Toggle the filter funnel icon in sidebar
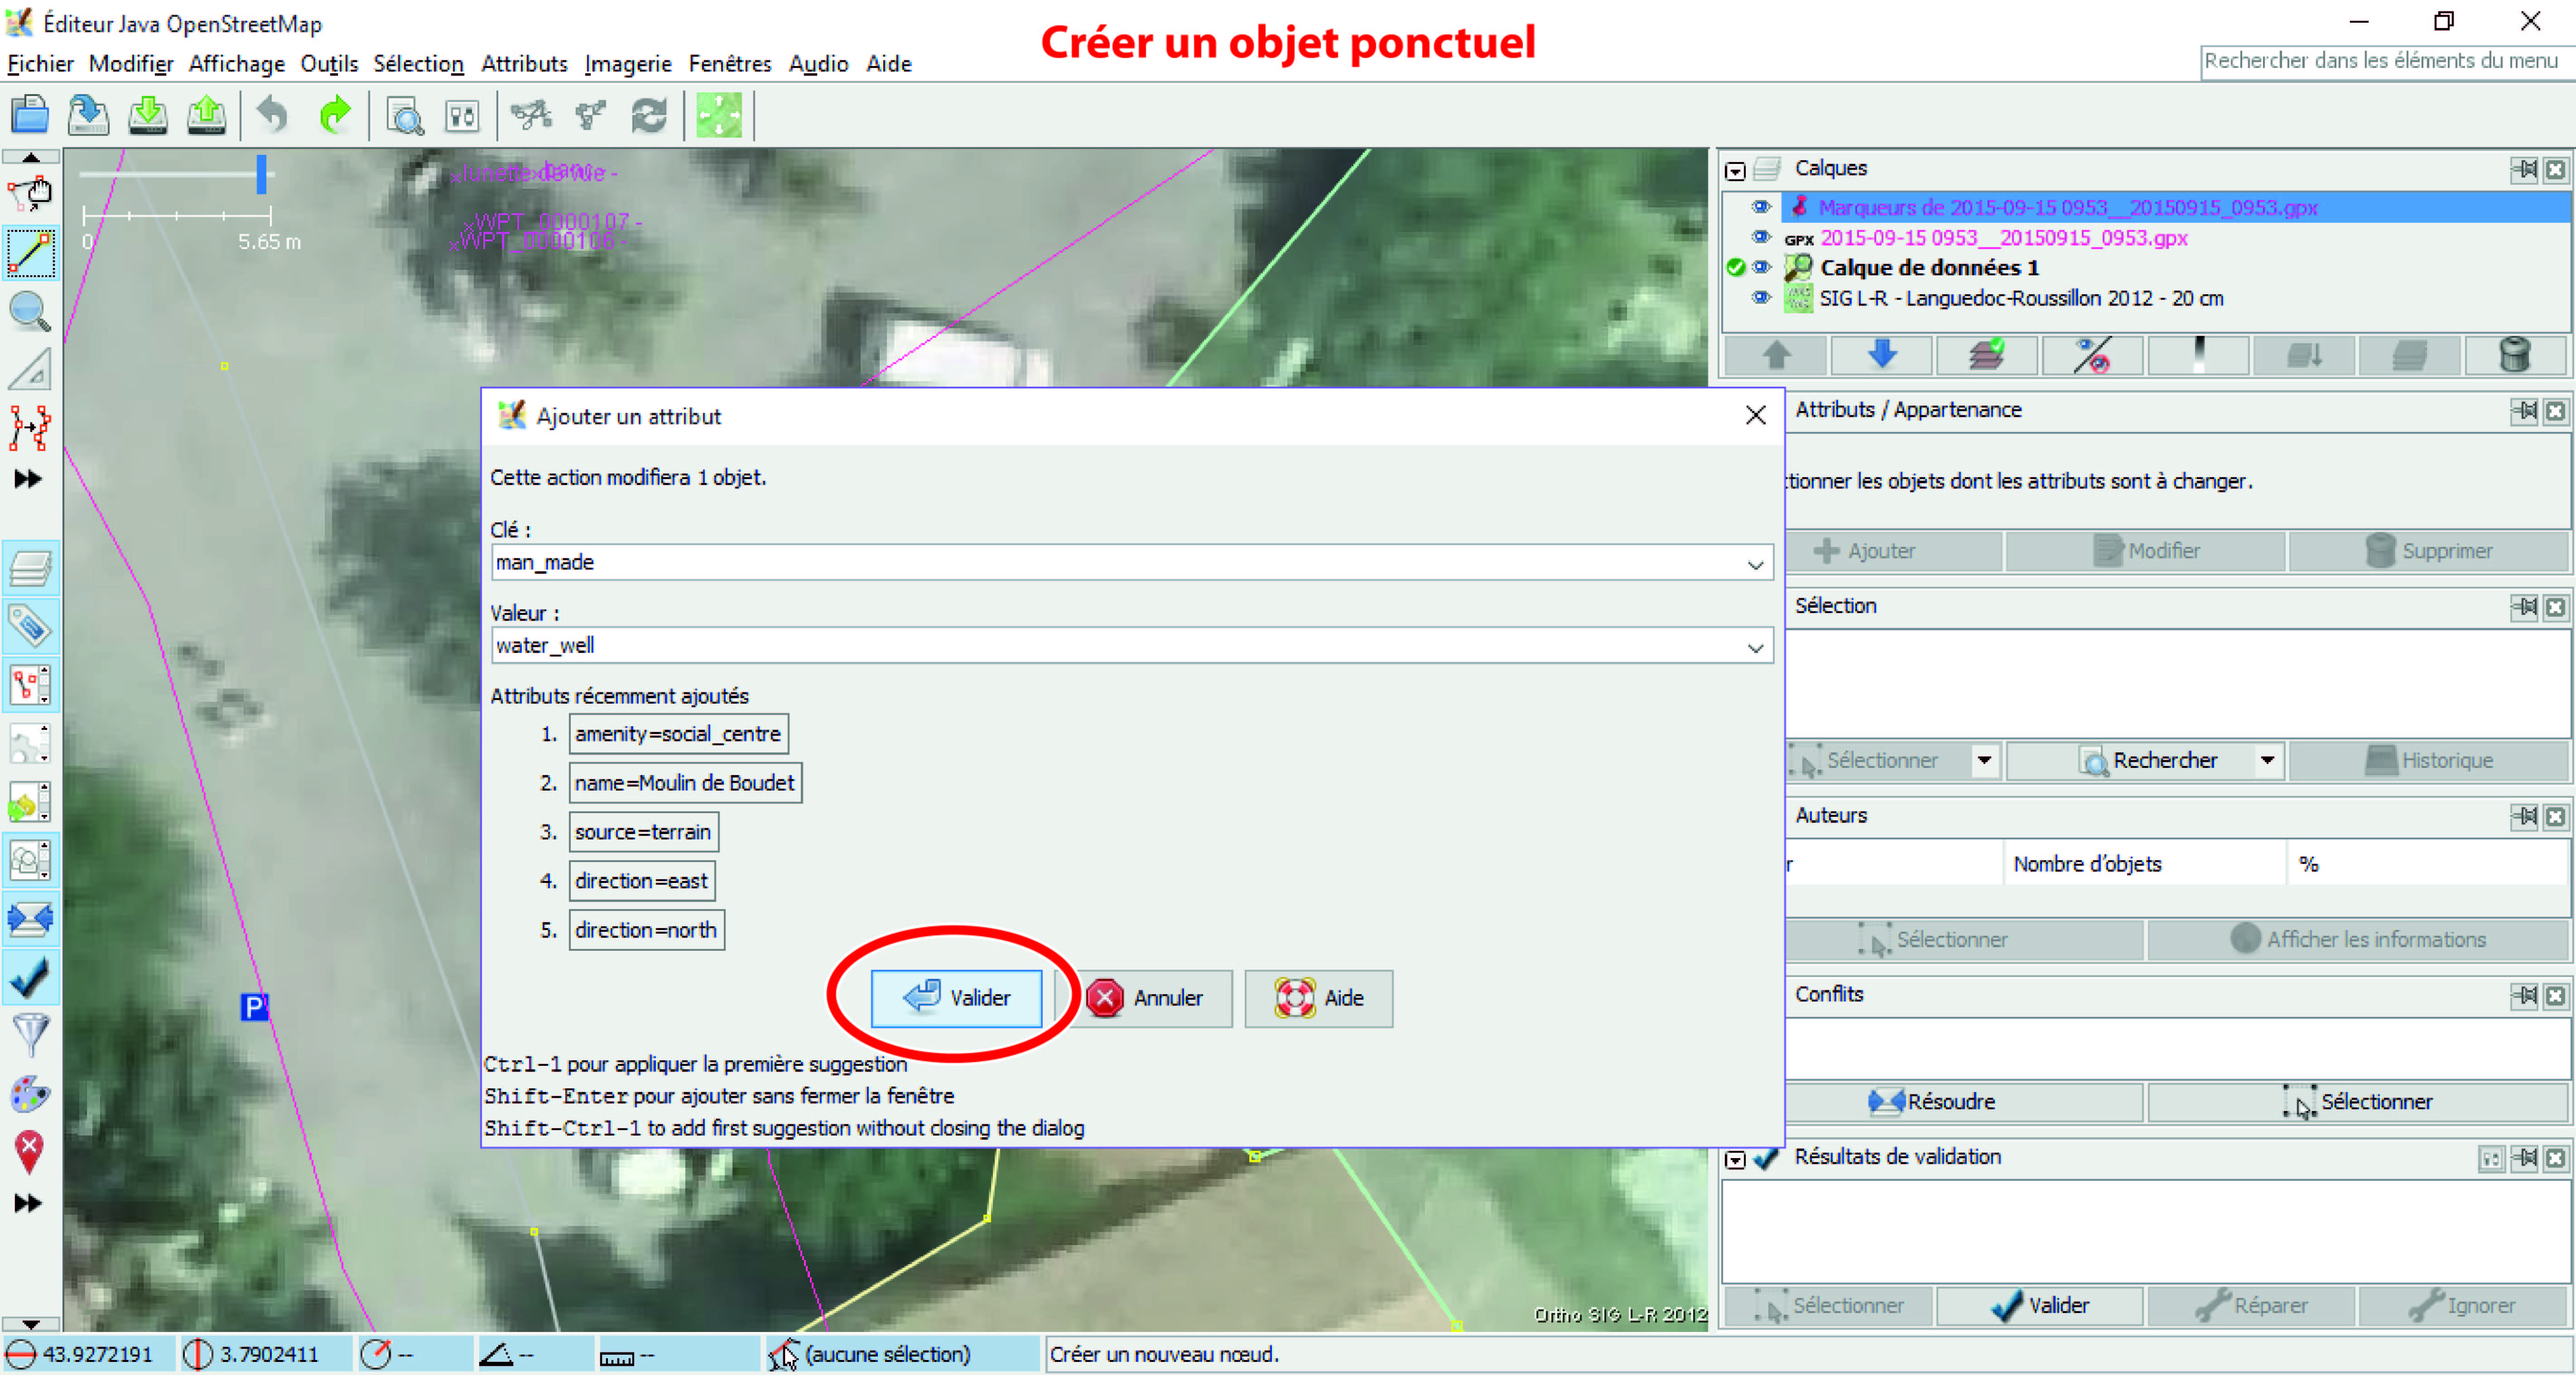The width and height of the screenshot is (2576, 1375). coord(30,1035)
